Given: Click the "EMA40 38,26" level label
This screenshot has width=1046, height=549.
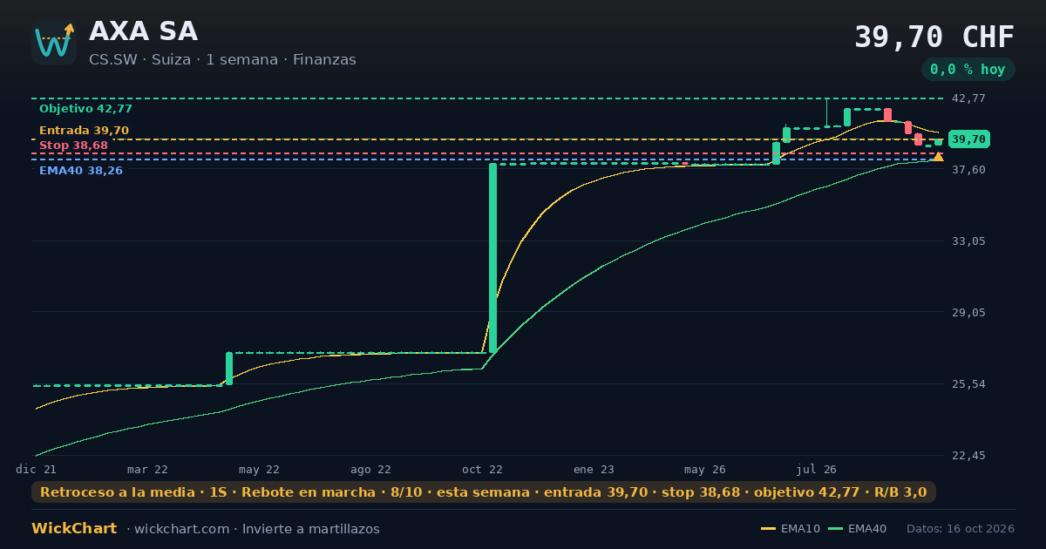Looking at the screenshot, I should (81, 171).
